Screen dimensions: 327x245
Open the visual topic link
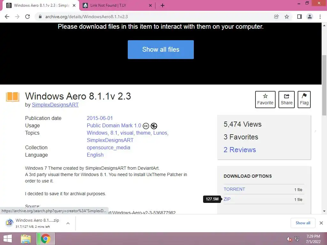pos(126,133)
